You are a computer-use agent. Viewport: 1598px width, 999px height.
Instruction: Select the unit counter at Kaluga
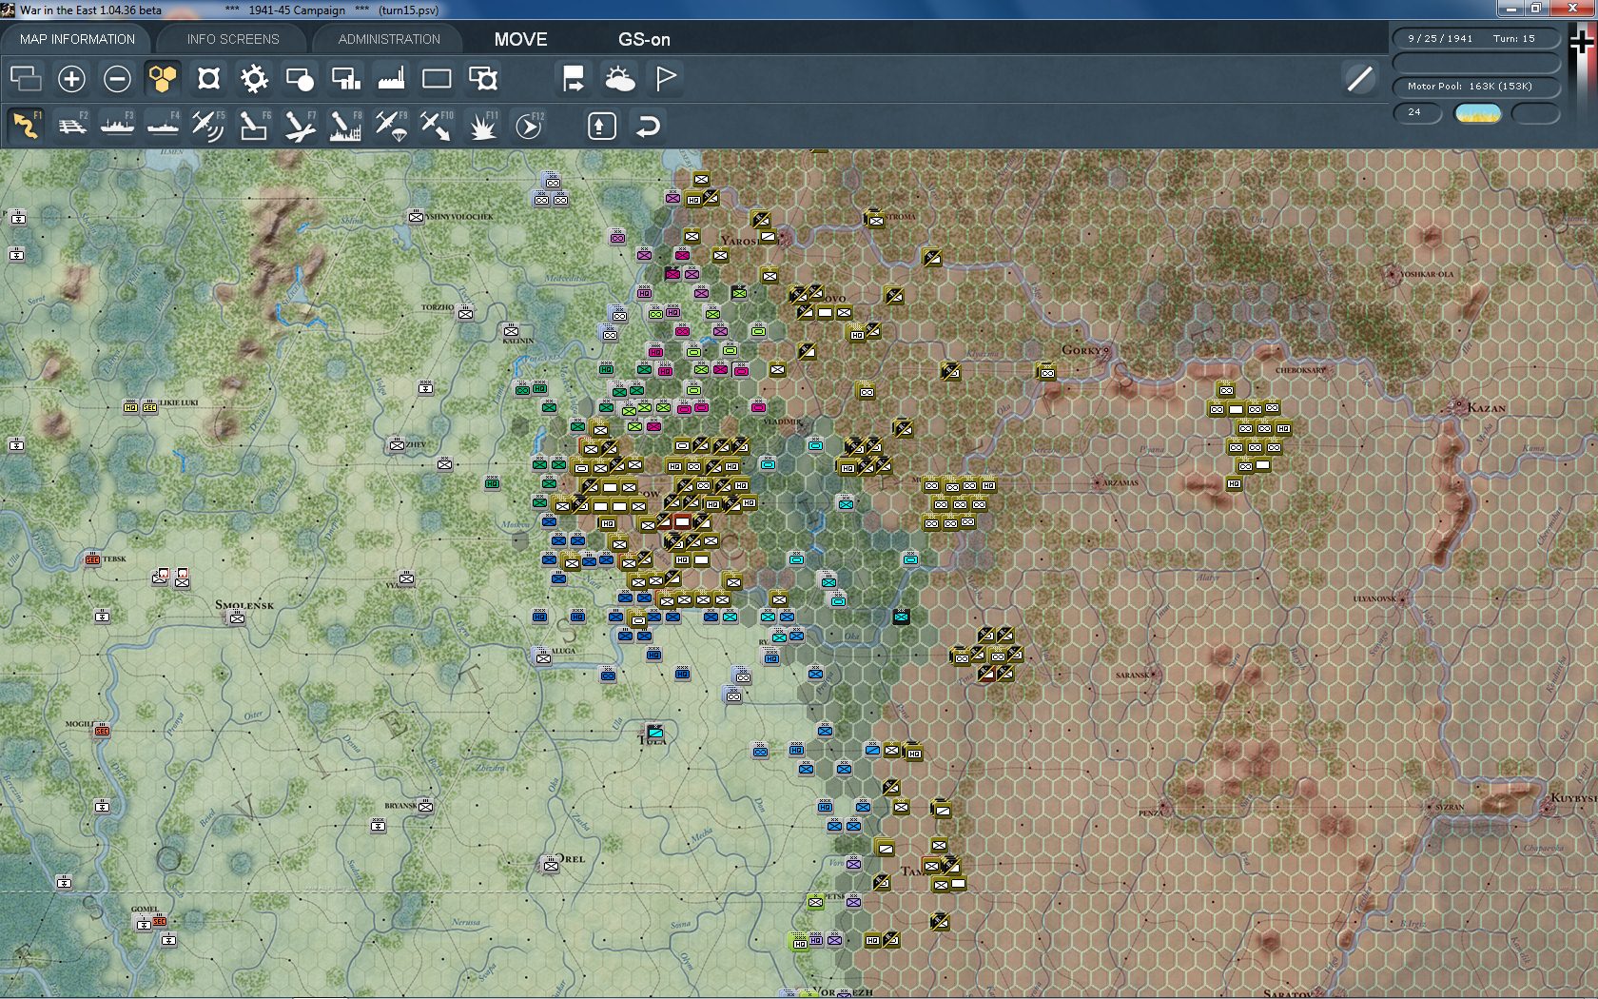coord(542,657)
